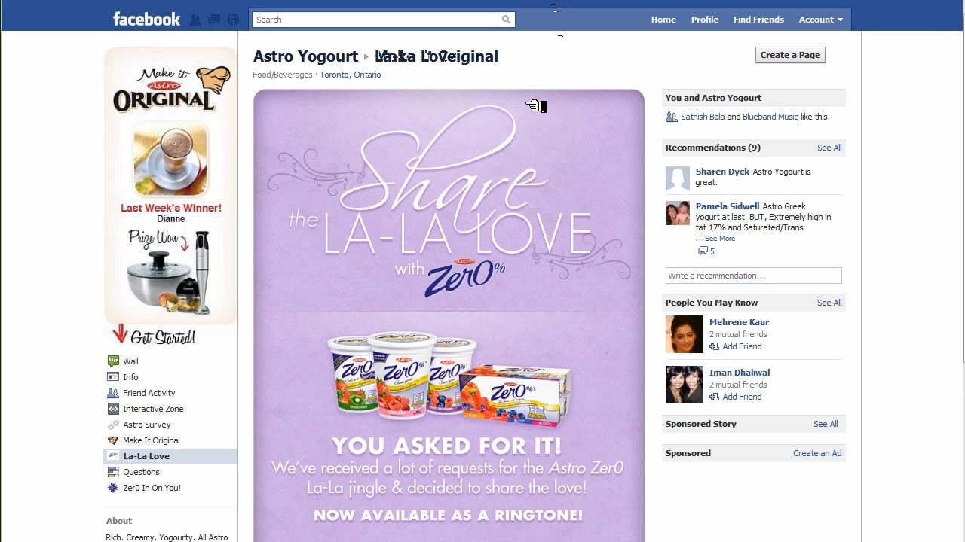
Task: Click the Create a Page button
Action: (x=790, y=55)
